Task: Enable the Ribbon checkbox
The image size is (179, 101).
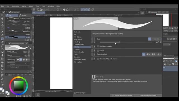Action: click(x=98, y=50)
